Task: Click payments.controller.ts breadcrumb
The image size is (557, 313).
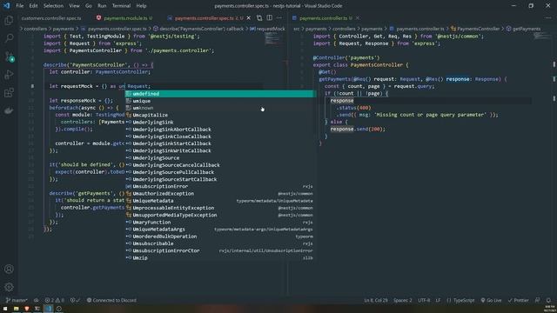Action: coord(417,29)
